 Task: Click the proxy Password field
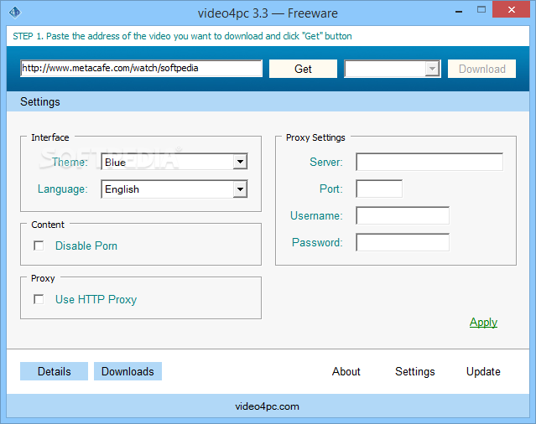403,242
